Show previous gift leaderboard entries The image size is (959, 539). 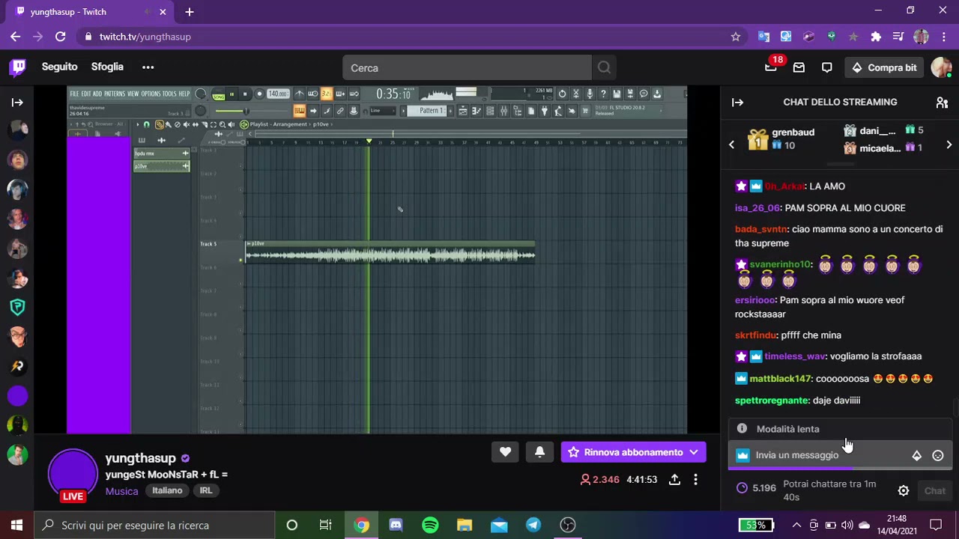732,144
